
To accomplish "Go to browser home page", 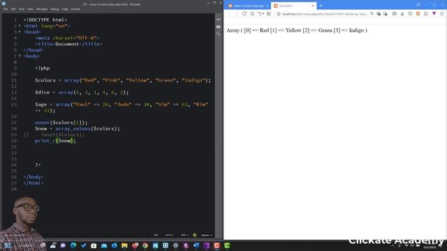I will point(252,14).
